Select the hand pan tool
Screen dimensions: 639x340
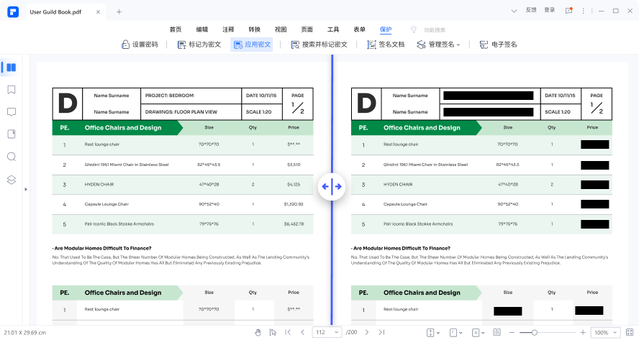(x=258, y=332)
